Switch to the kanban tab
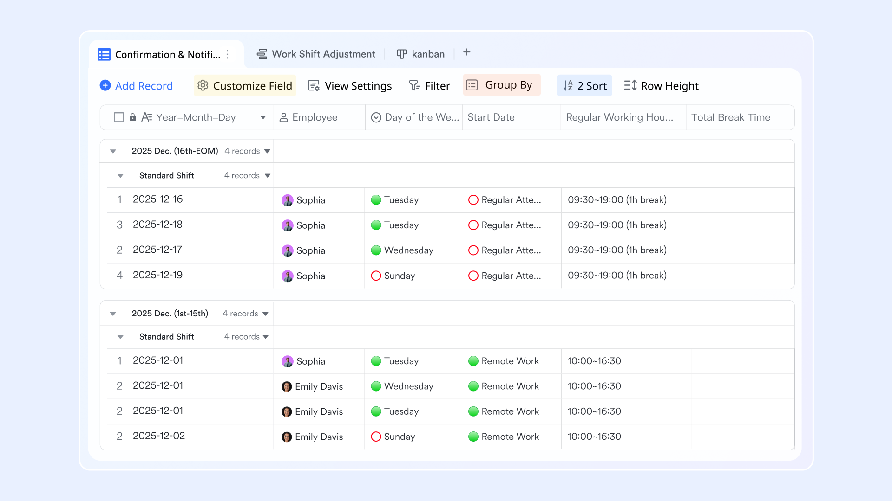Image resolution: width=892 pixels, height=501 pixels. (421, 54)
